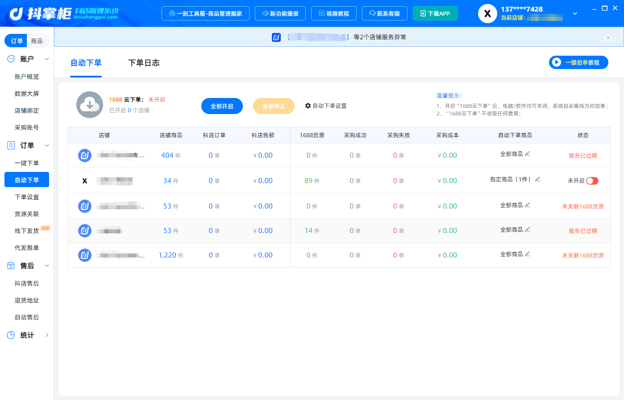Open 新功能播报 announcements
Image resolution: width=624 pixels, height=400 pixels.
click(280, 13)
